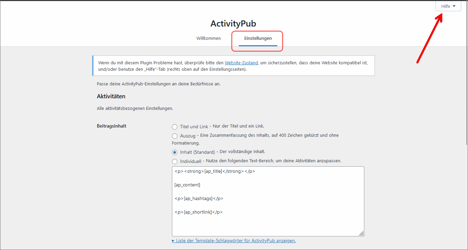Click inside the activity template text area

(268, 201)
